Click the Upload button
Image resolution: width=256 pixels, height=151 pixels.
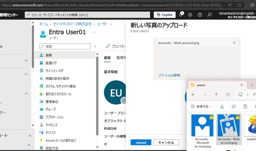(x=141, y=142)
